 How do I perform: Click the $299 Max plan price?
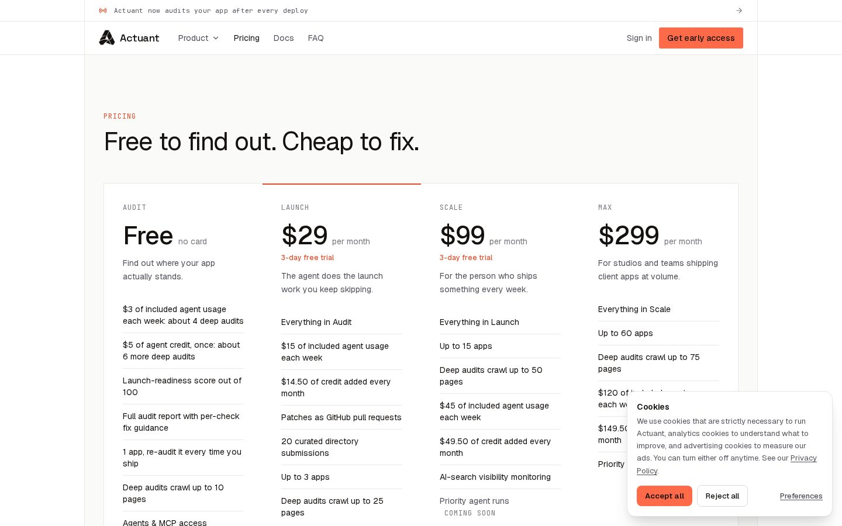pyautogui.click(x=629, y=236)
